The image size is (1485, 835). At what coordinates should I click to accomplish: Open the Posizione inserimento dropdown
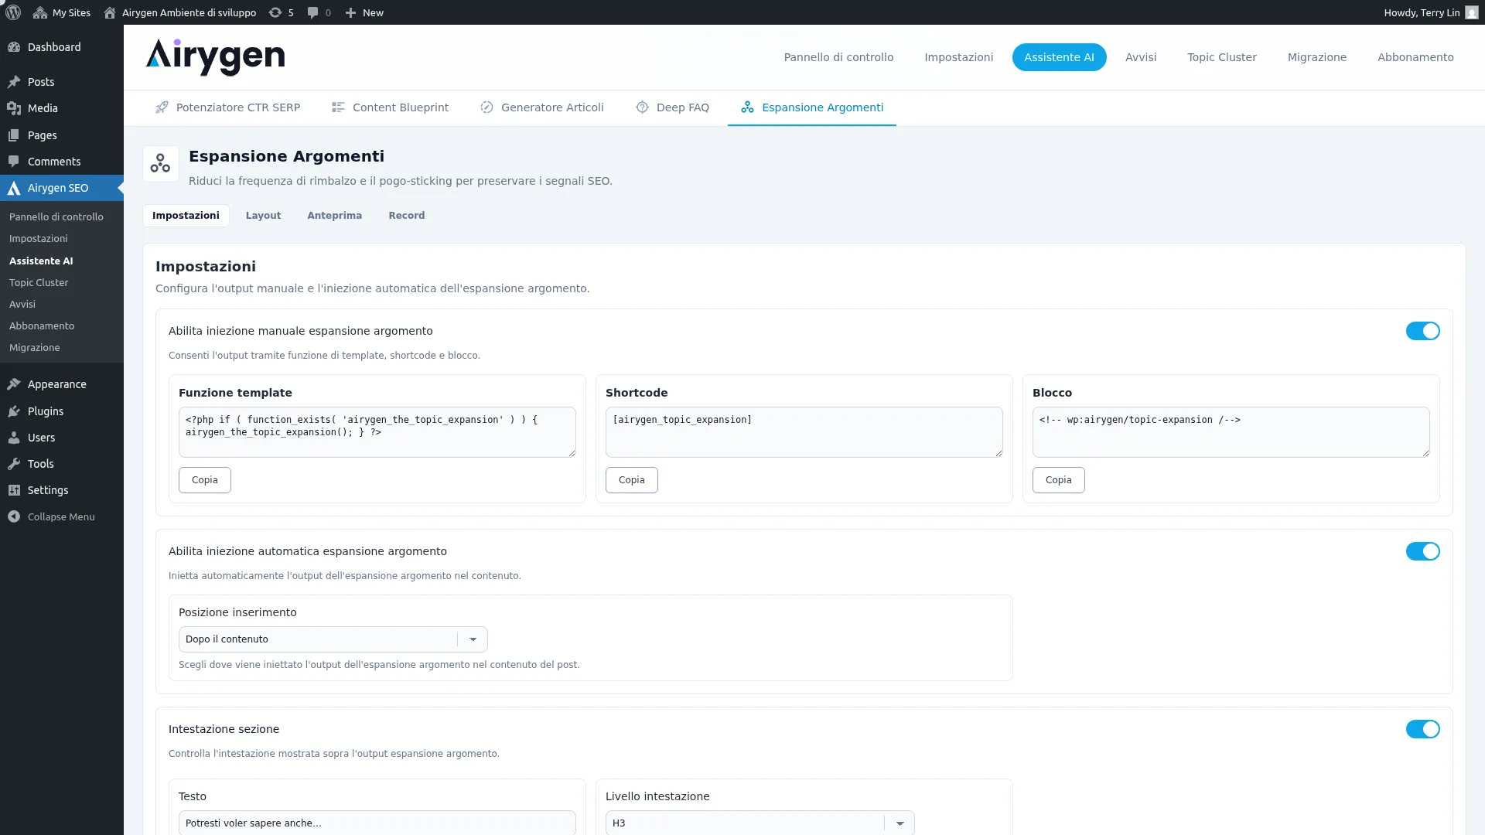pyautogui.click(x=333, y=639)
